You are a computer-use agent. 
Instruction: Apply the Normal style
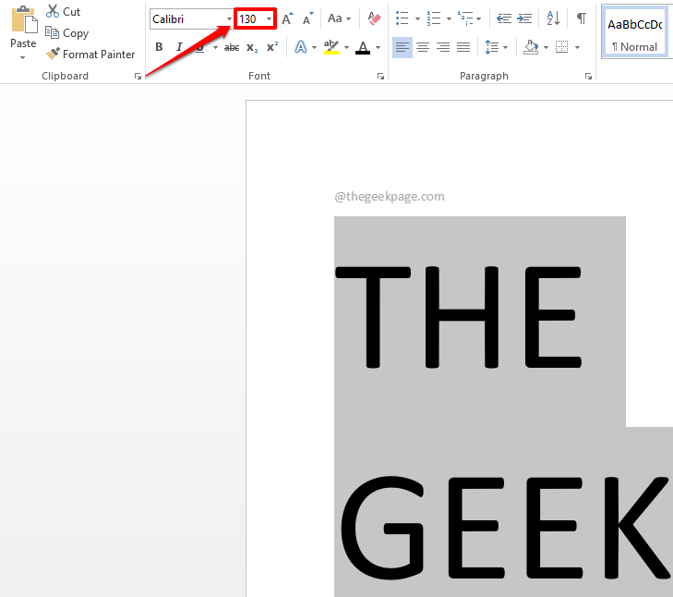tap(635, 33)
